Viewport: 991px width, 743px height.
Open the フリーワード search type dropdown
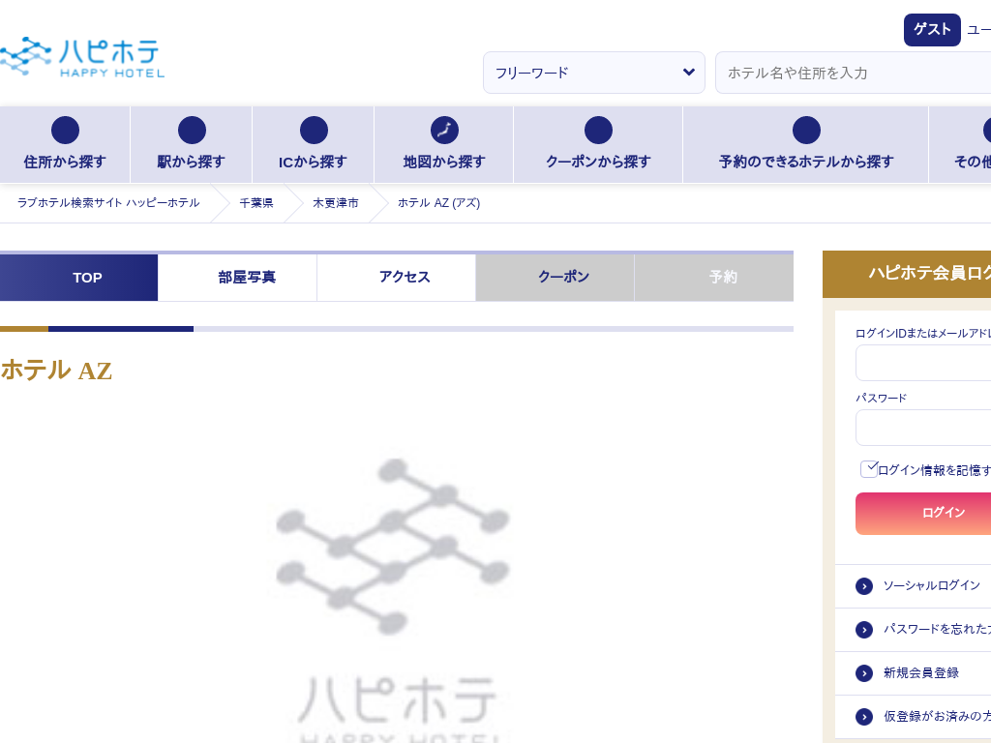click(x=594, y=73)
